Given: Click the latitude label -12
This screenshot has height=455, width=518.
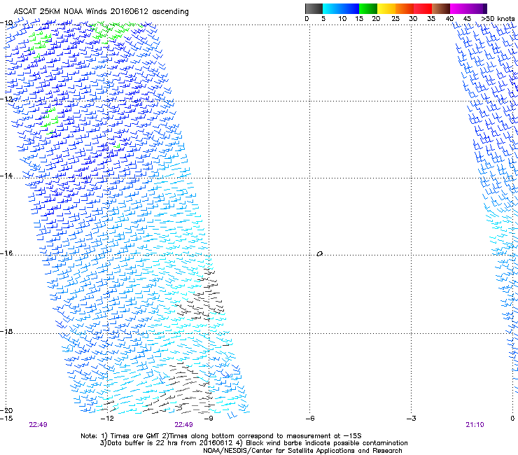Looking at the screenshot, I should [6, 99].
